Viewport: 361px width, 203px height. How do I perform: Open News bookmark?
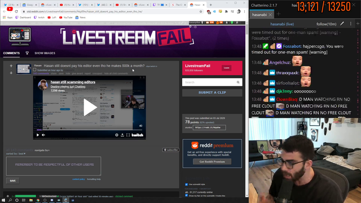click(x=80, y=17)
